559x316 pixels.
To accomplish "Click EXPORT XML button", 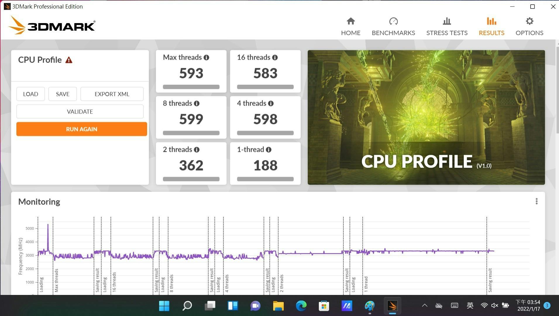I will point(112,94).
